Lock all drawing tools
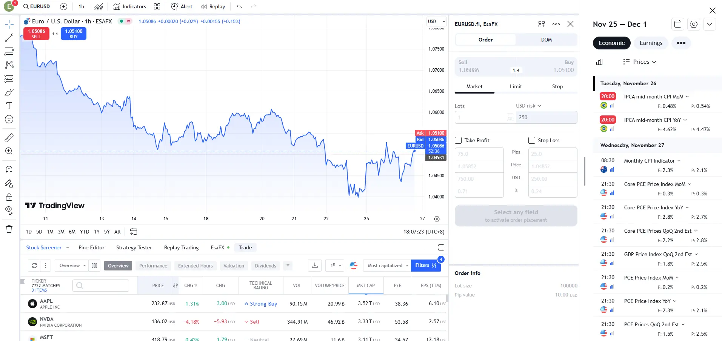The width and height of the screenshot is (722, 341). 9,197
